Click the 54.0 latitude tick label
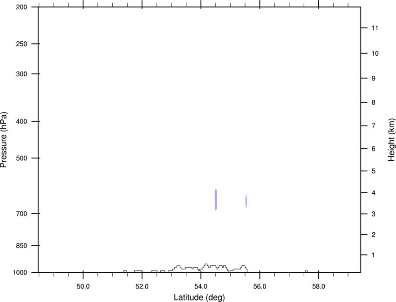The height and width of the screenshot is (302, 396). (201, 287)
